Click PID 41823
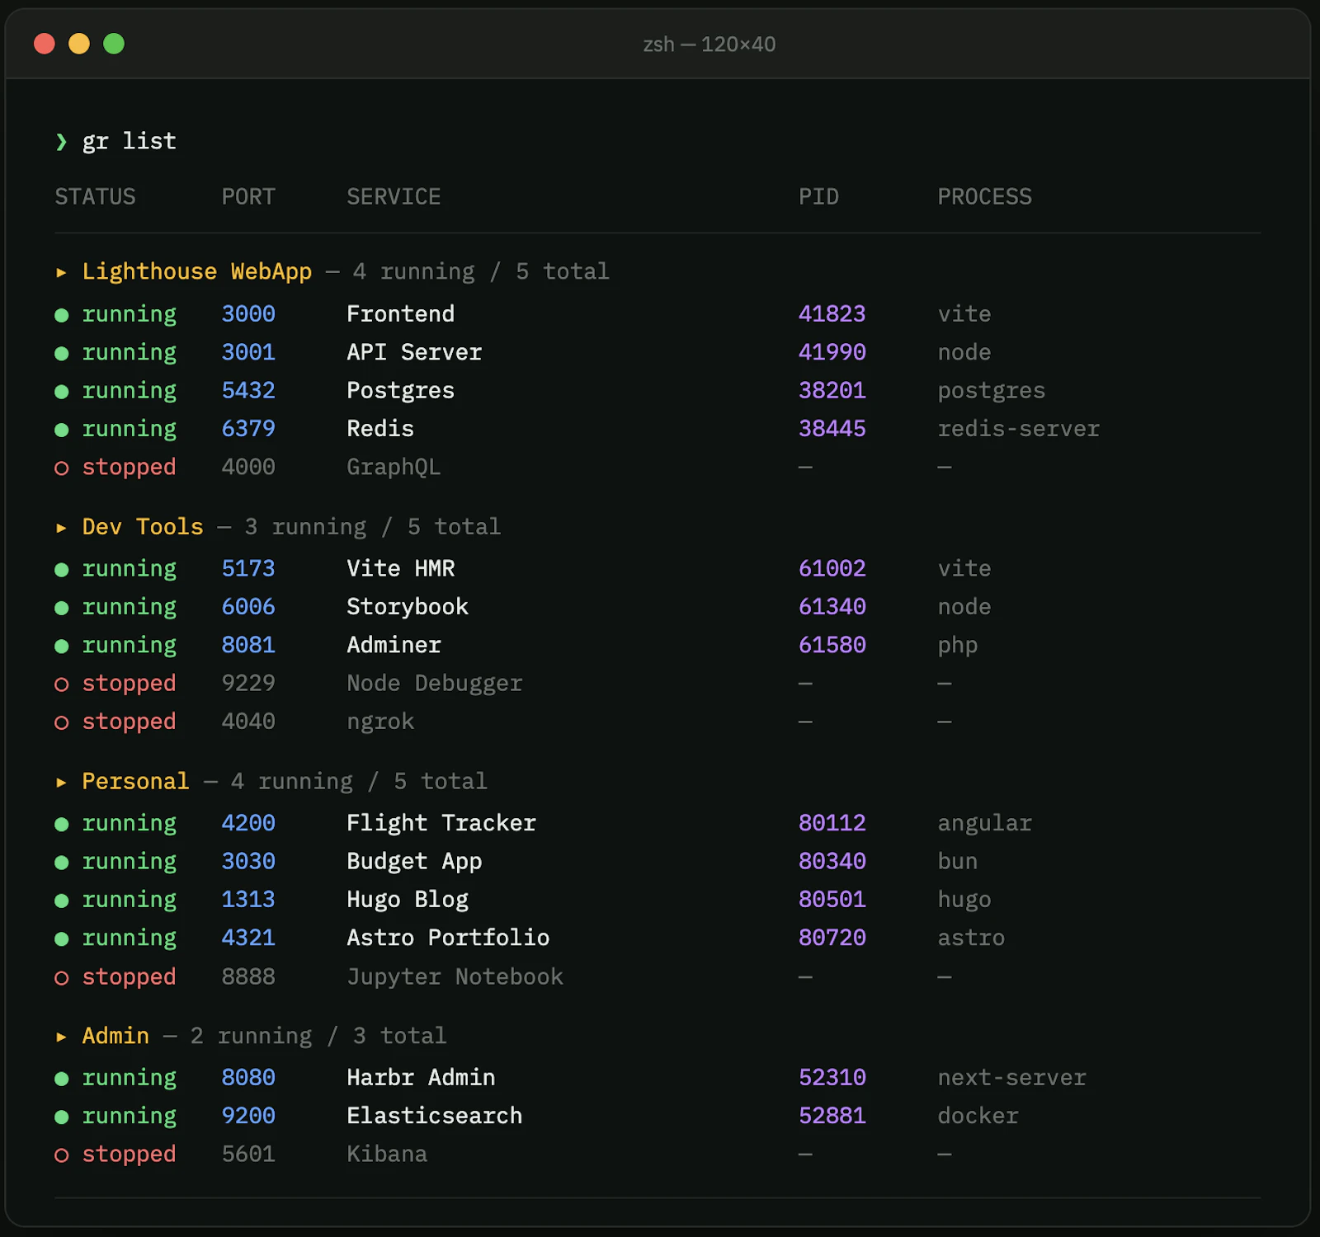This screenshot has height=1237, width=1320. (x=832, y=314)
